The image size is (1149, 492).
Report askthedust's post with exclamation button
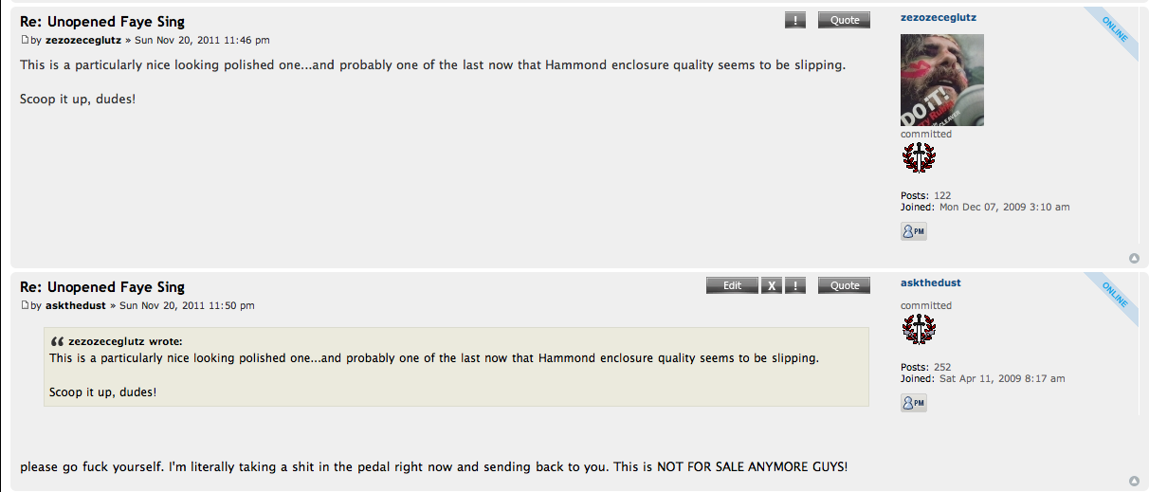coord(796,285)
